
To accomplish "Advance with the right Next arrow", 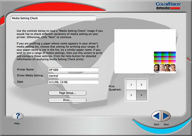I will pos(166,116).
